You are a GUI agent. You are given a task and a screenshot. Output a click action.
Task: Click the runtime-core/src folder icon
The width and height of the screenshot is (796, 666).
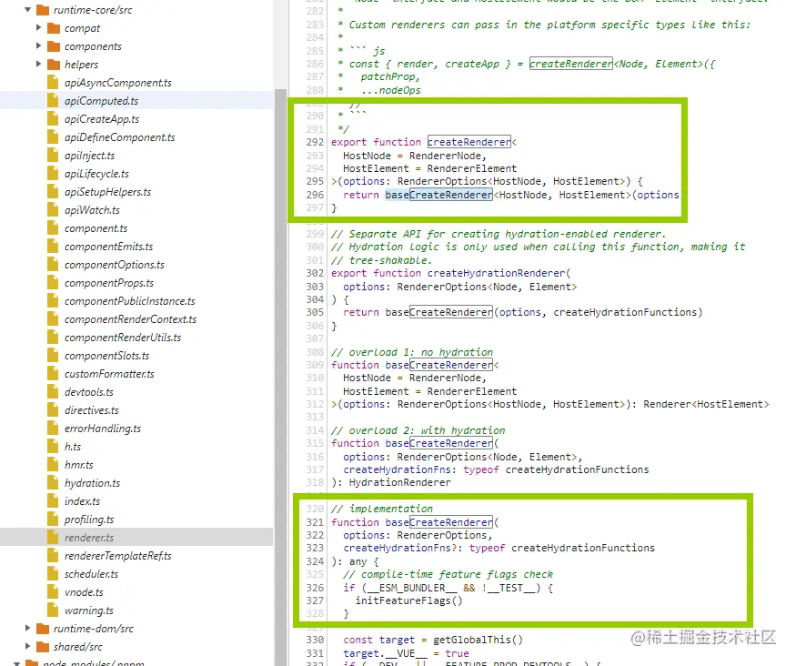pos(43,10)
